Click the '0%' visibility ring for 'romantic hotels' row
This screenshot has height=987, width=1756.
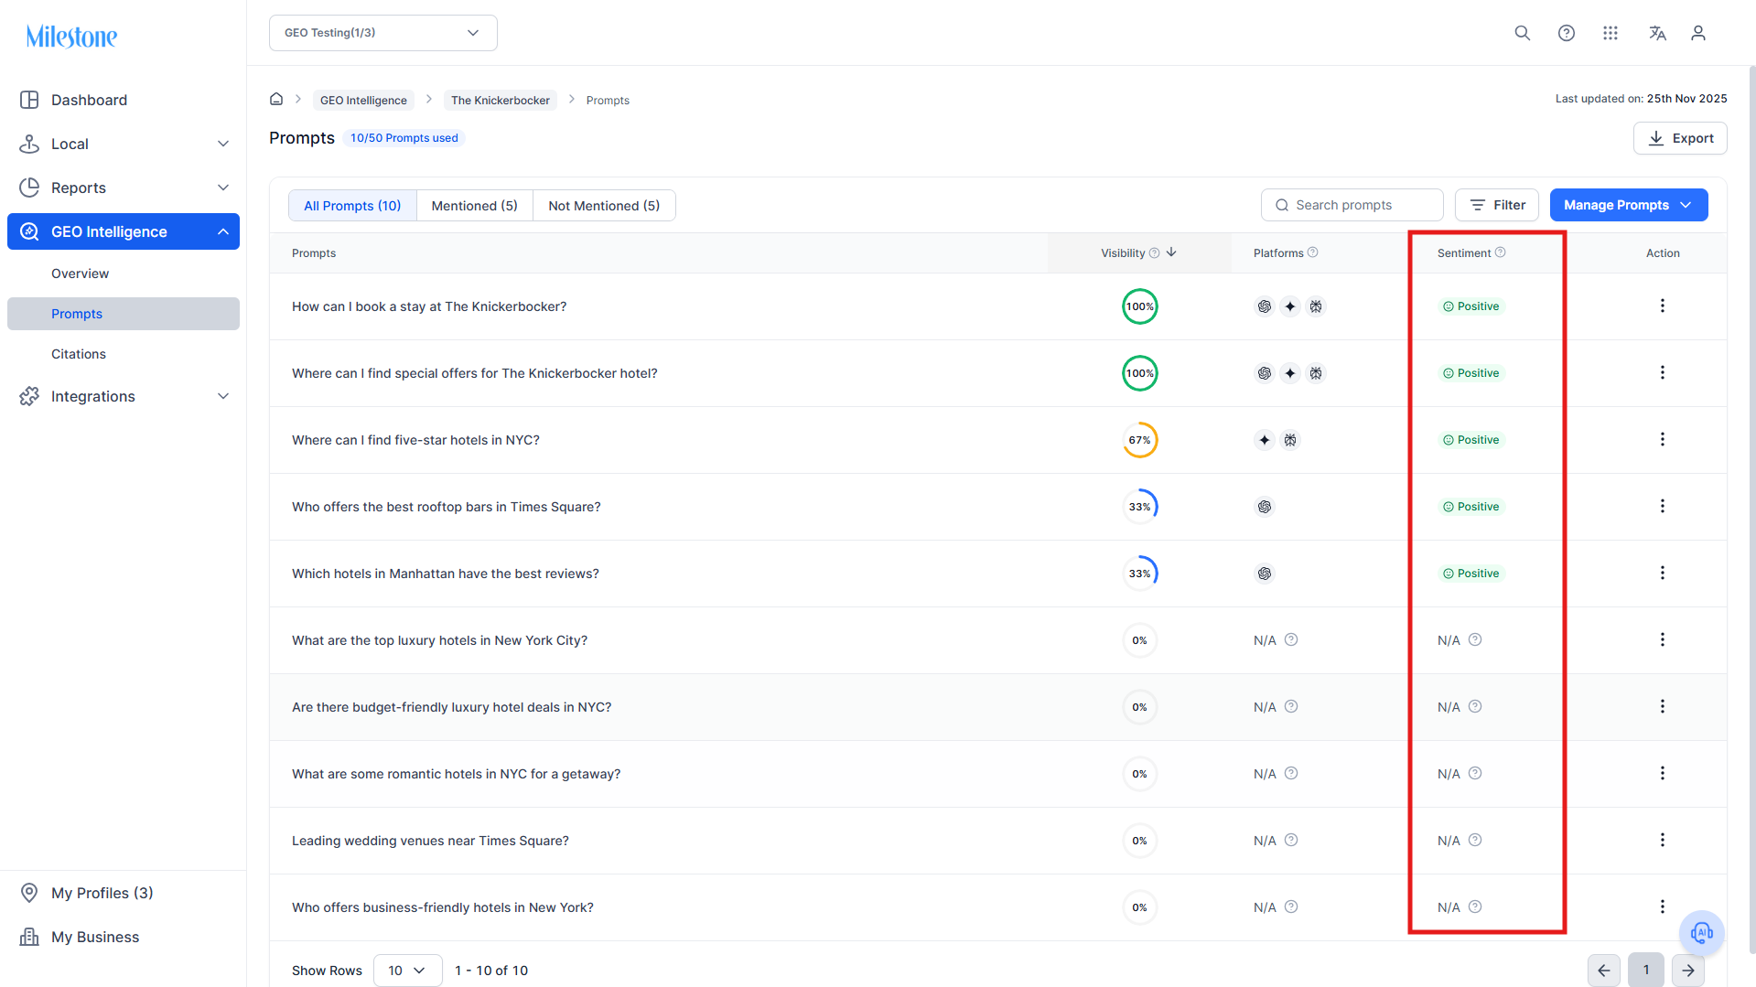pyautogui.click(x=1140, y=774)
